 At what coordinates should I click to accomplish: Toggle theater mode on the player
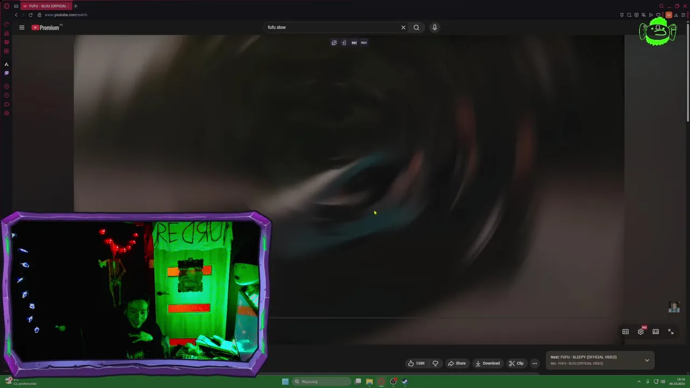click(x=655, y=331)
